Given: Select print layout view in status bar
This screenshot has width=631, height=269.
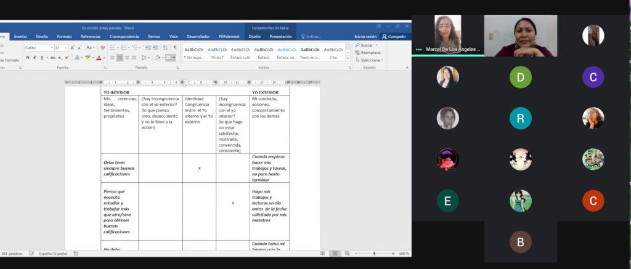Looking at the screenshot, I should tap(335, 254).
